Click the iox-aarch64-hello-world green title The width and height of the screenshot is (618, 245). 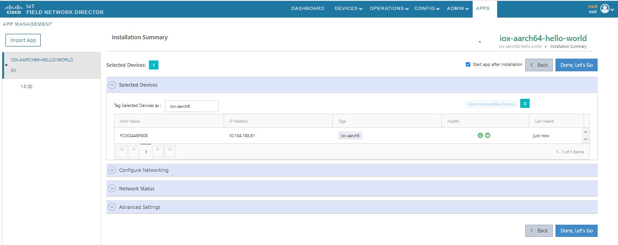[543, 38]
